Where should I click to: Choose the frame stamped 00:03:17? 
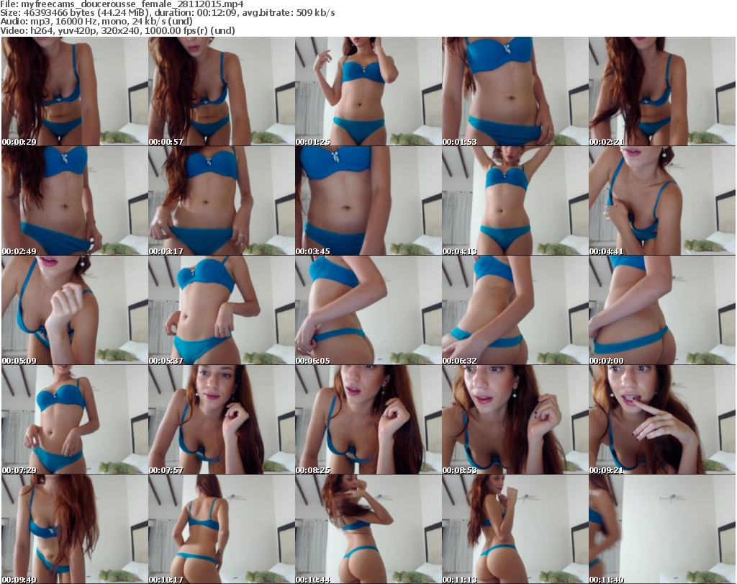[222, 201]
